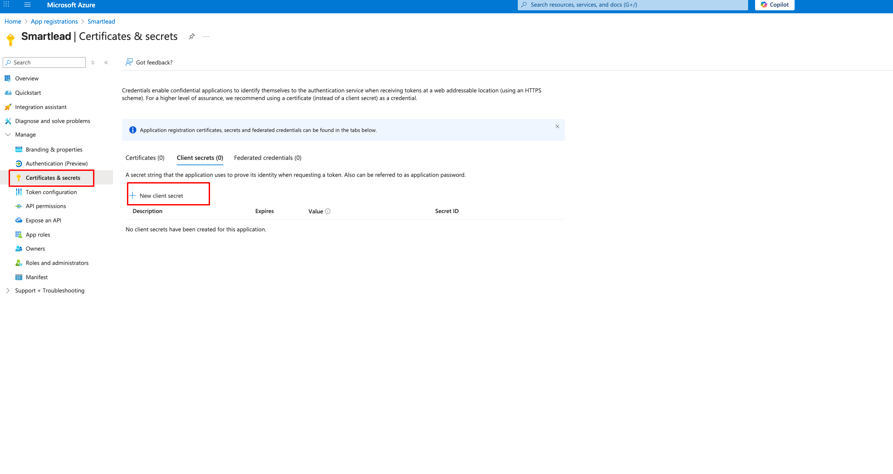Click the Secret ID column header
Image resolution: width=893 pixels, height=474 pixels.
point(447,211)
